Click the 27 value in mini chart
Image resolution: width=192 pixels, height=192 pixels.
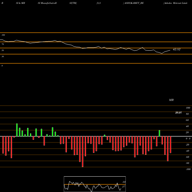(x=124, y=187)
